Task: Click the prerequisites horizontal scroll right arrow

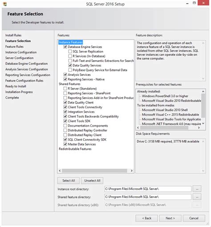Action: 199,128
